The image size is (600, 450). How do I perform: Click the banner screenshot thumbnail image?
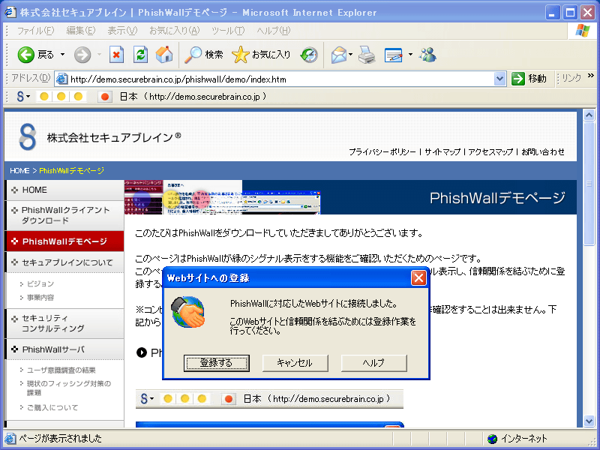(x=222, y=197)
